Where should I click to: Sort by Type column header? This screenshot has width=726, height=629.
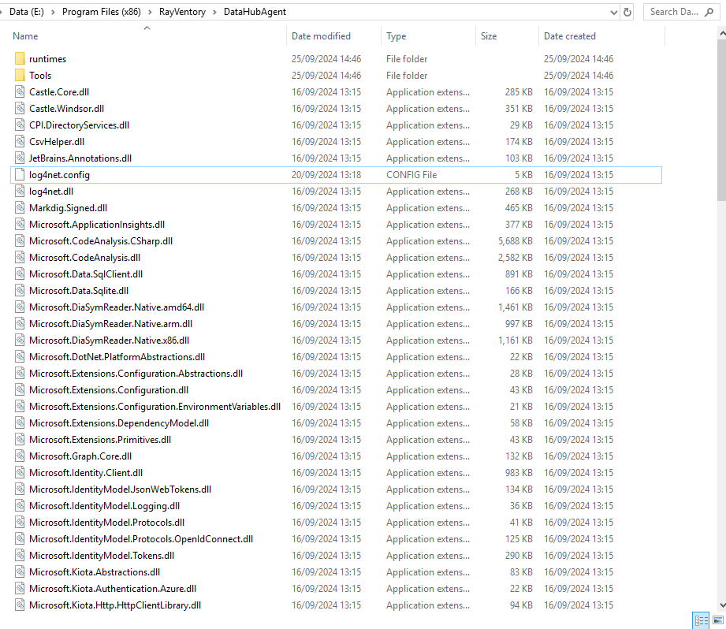(x=397, y=36)
